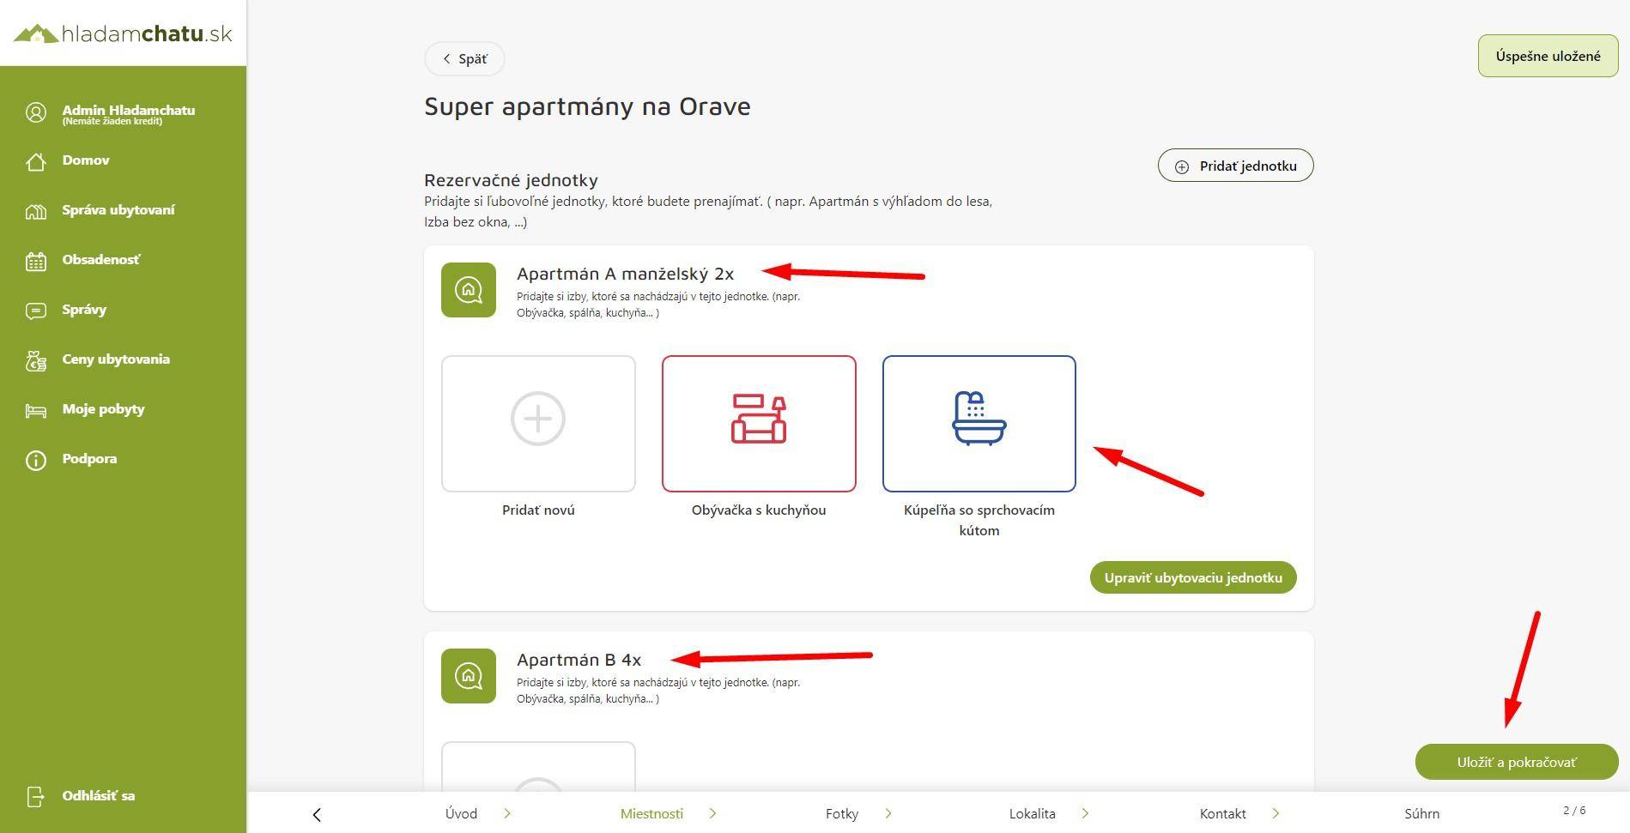Click the Podpora info icon
Viewport: 1630px width, 833px height.
[x=36, y=460]
